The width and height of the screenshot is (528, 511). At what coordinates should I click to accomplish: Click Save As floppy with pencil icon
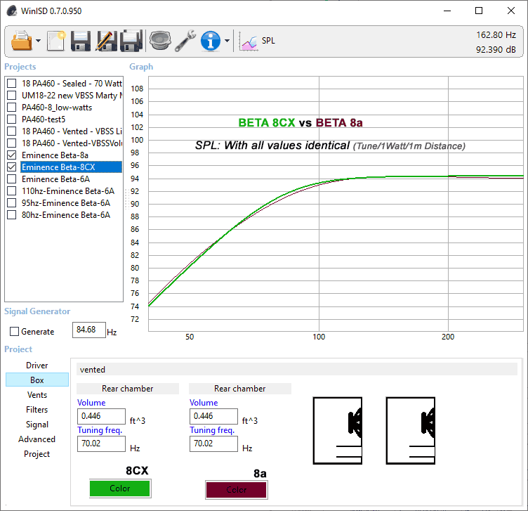[107, 41]
